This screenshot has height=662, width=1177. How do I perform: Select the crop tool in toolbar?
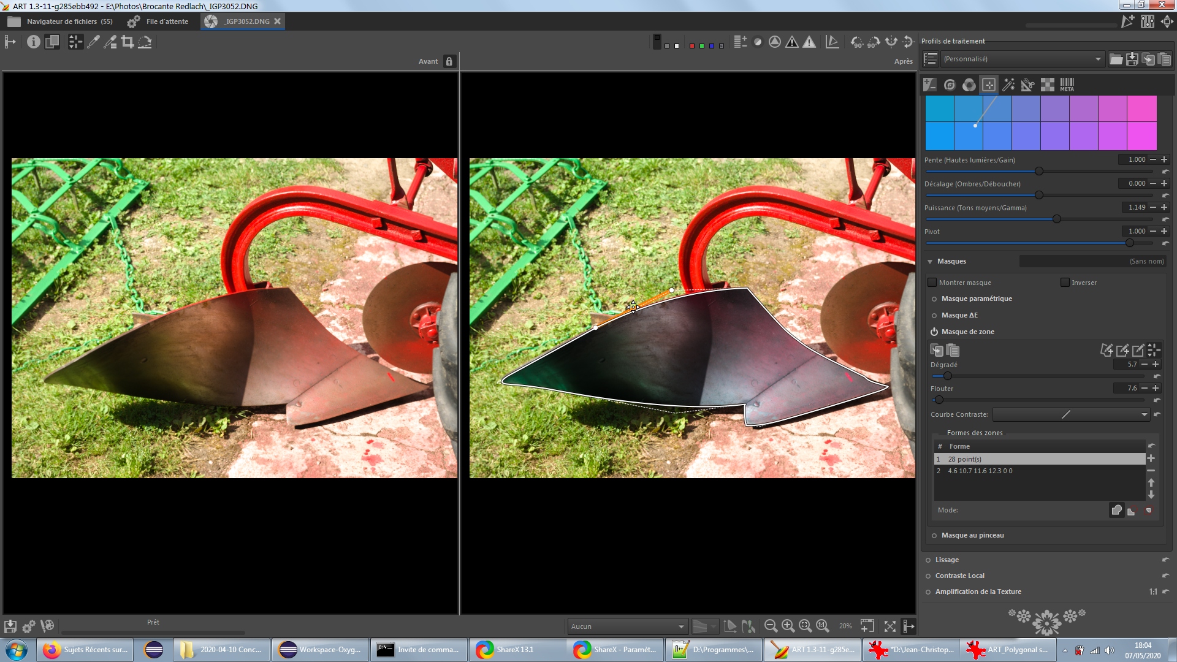128,42
